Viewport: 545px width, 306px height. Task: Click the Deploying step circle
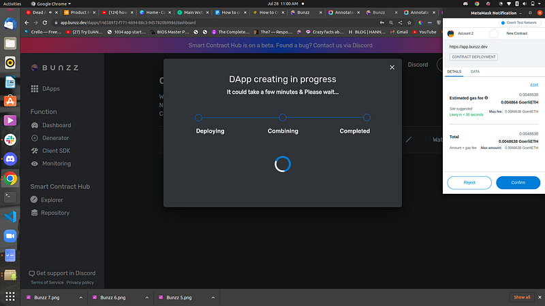click(198, 118)
